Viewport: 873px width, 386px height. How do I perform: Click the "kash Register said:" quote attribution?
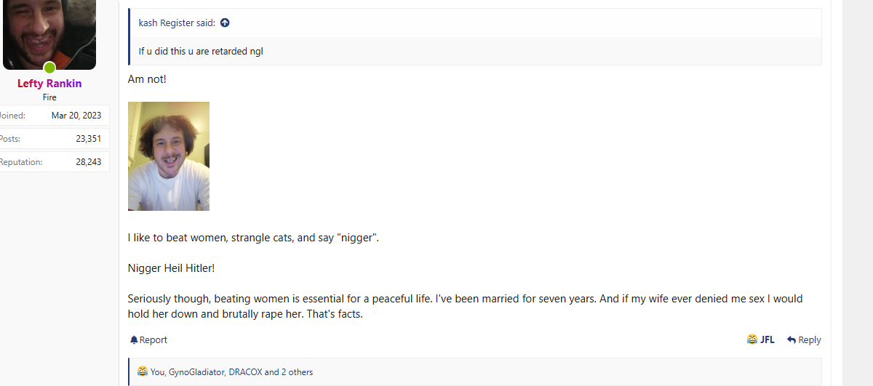pyautogui.click(x=177, y=23)
